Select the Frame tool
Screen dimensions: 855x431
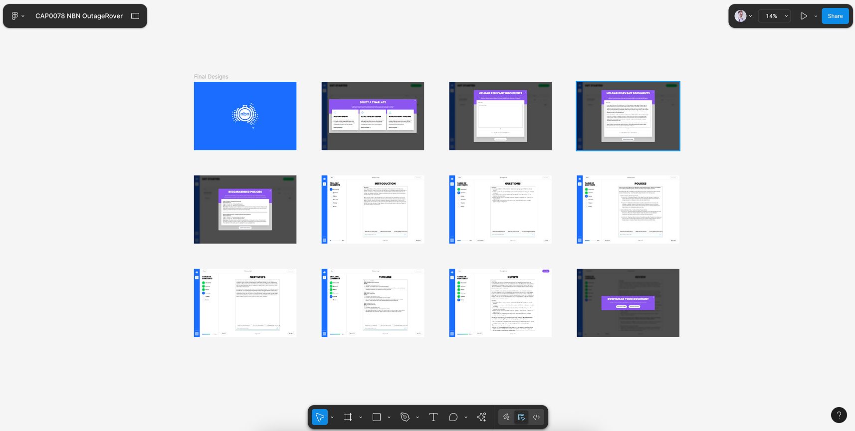click(x=348, y=417)
